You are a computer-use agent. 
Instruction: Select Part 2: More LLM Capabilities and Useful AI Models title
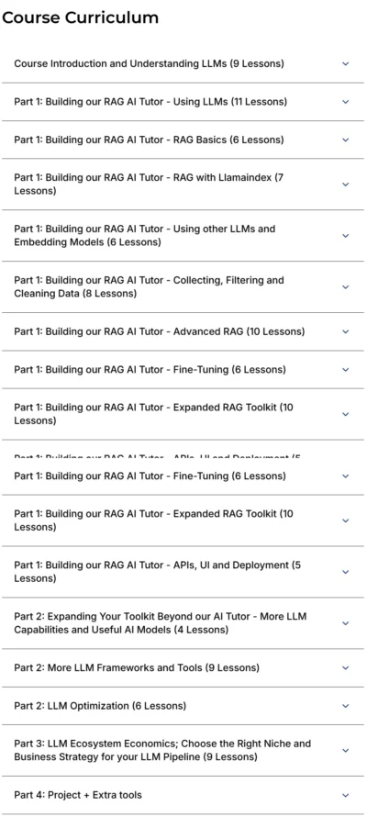(161, 623)
